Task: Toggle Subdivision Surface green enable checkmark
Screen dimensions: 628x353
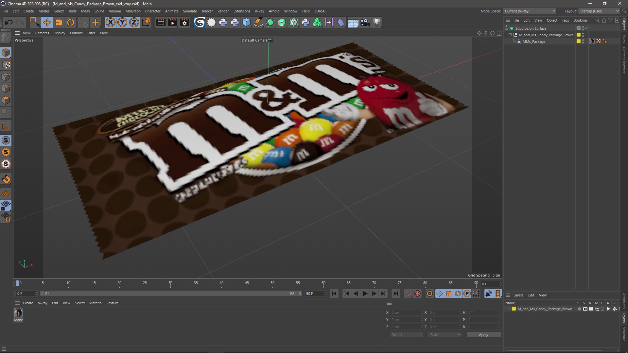Action: tap(586, 28)
